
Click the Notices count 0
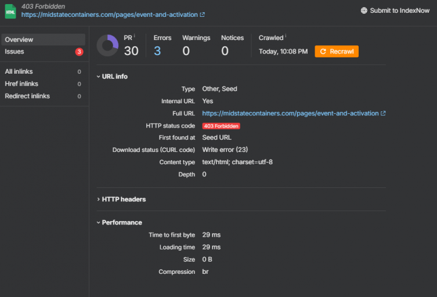coord(225,51)
